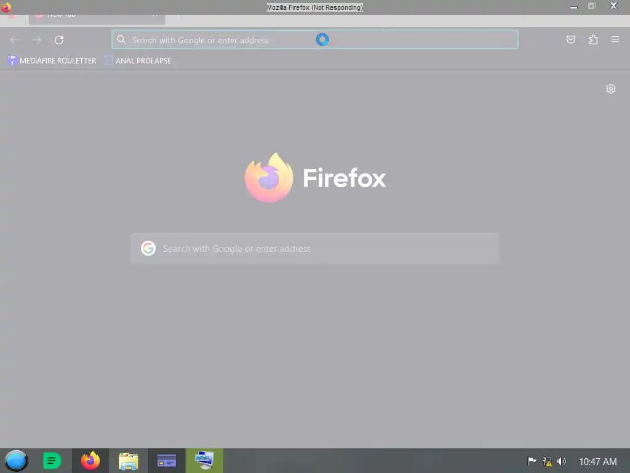Open the purple card app on taskbar

[x=167, y=461]
